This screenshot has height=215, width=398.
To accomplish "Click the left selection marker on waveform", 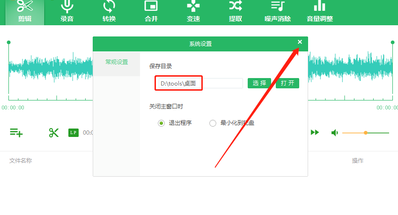I will (8, 42).
